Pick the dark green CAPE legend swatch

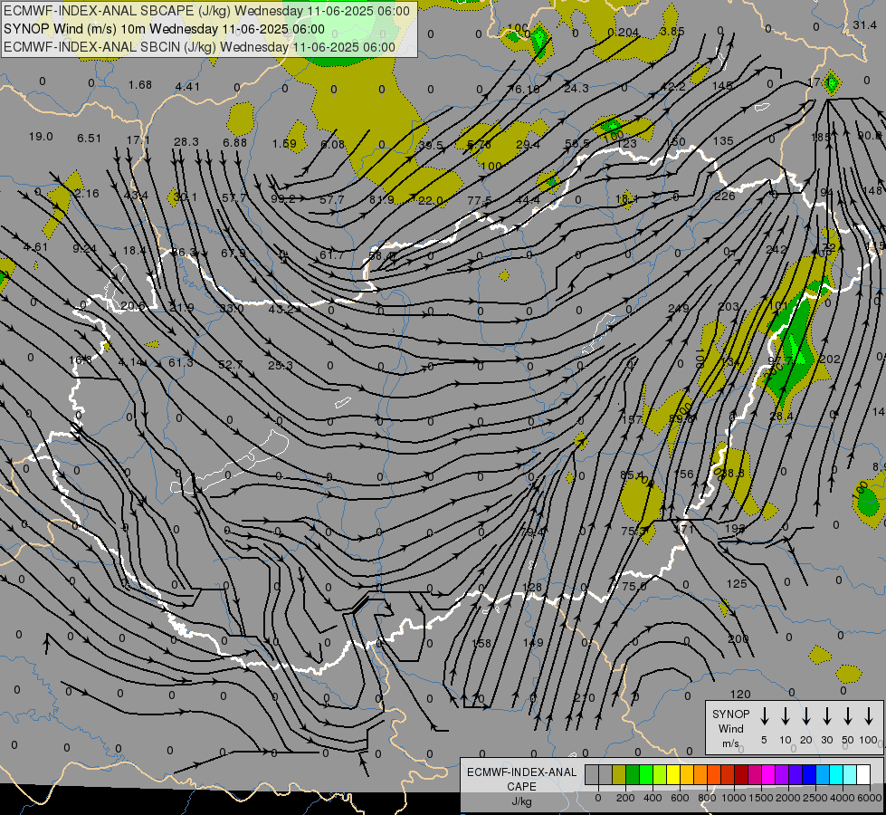633,774
